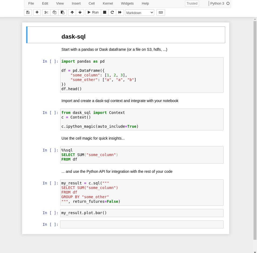Image resolution: width=257 pixels, height=253 pixels.
Task: Copy selected cells using the copy icon
Action: [54, 12]
